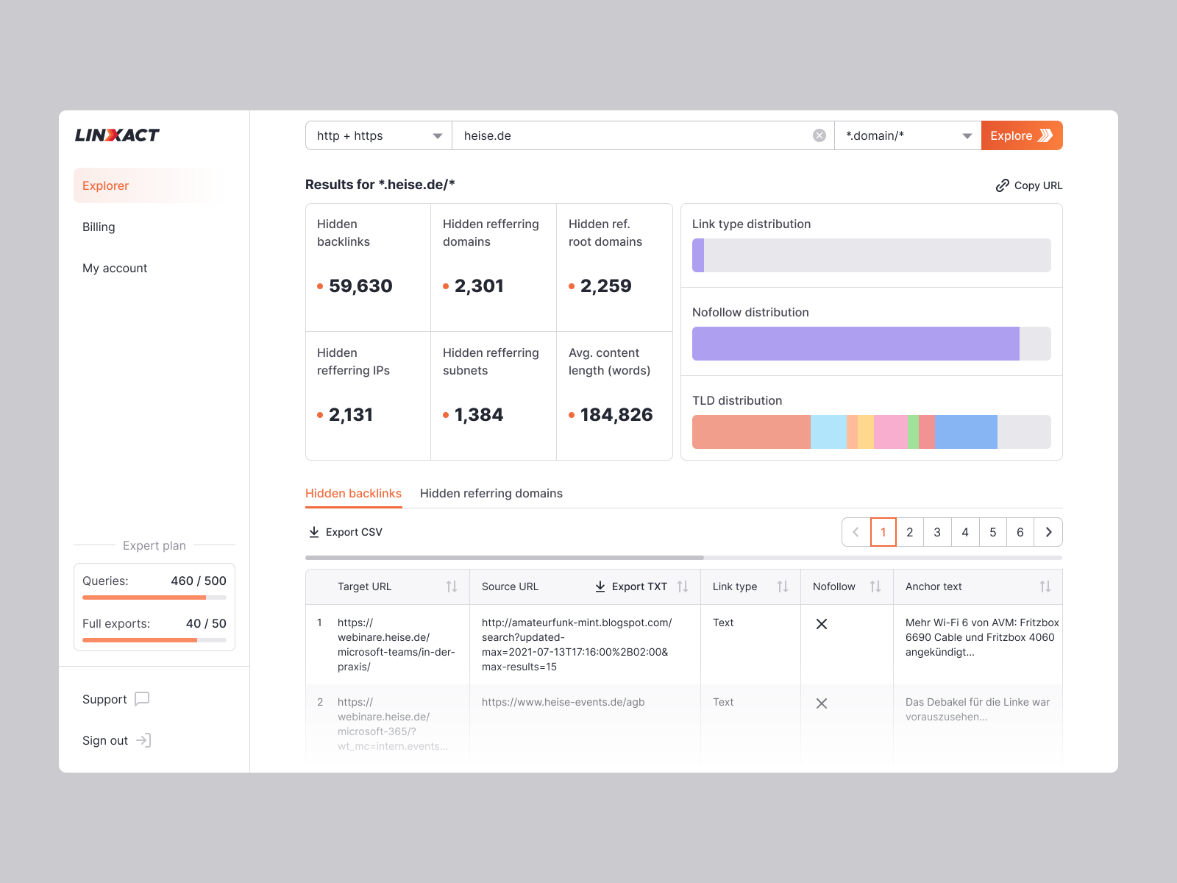This screenshot has width=1177, height=883.
Task: Toggle the nofollow X mark on row 2
Action: coord(822,703)
